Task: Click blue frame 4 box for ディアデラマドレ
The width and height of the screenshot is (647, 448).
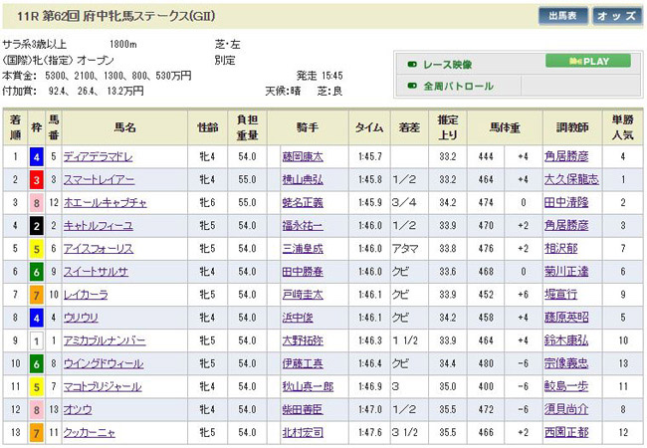Action: 35,157
